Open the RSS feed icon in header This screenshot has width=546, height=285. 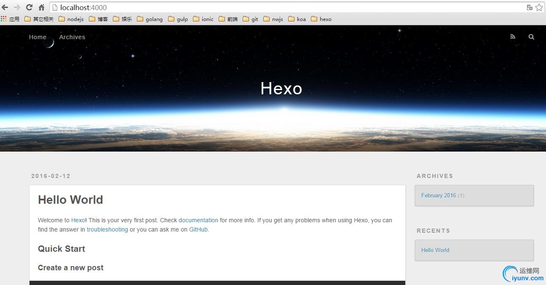pyautogui.click(x=513, y=37)
